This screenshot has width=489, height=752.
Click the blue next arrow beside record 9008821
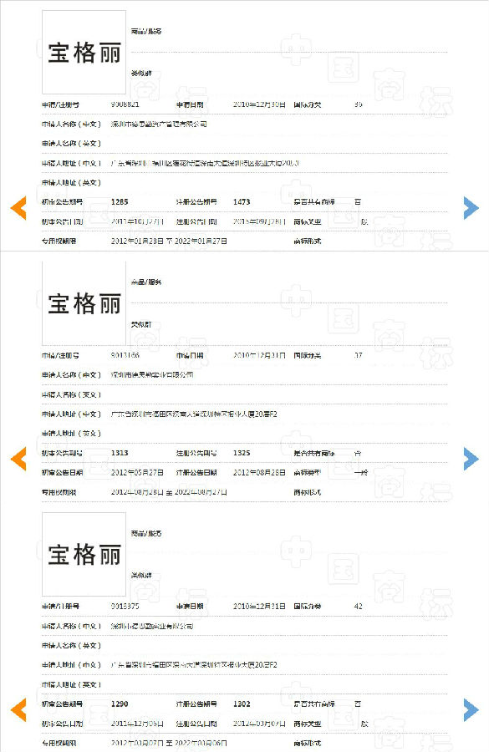click(471, 208)
